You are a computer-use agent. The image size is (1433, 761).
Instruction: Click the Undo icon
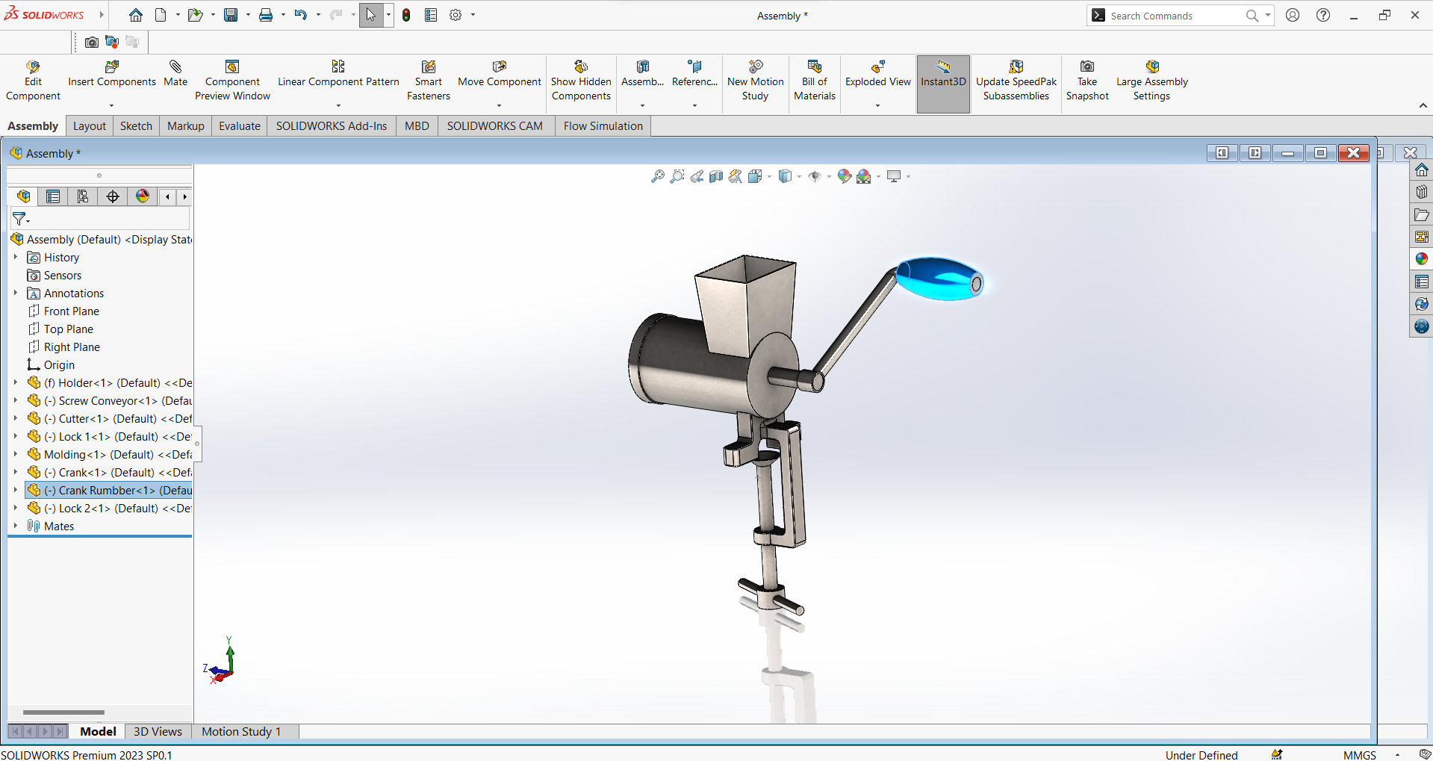coord(300,15)
